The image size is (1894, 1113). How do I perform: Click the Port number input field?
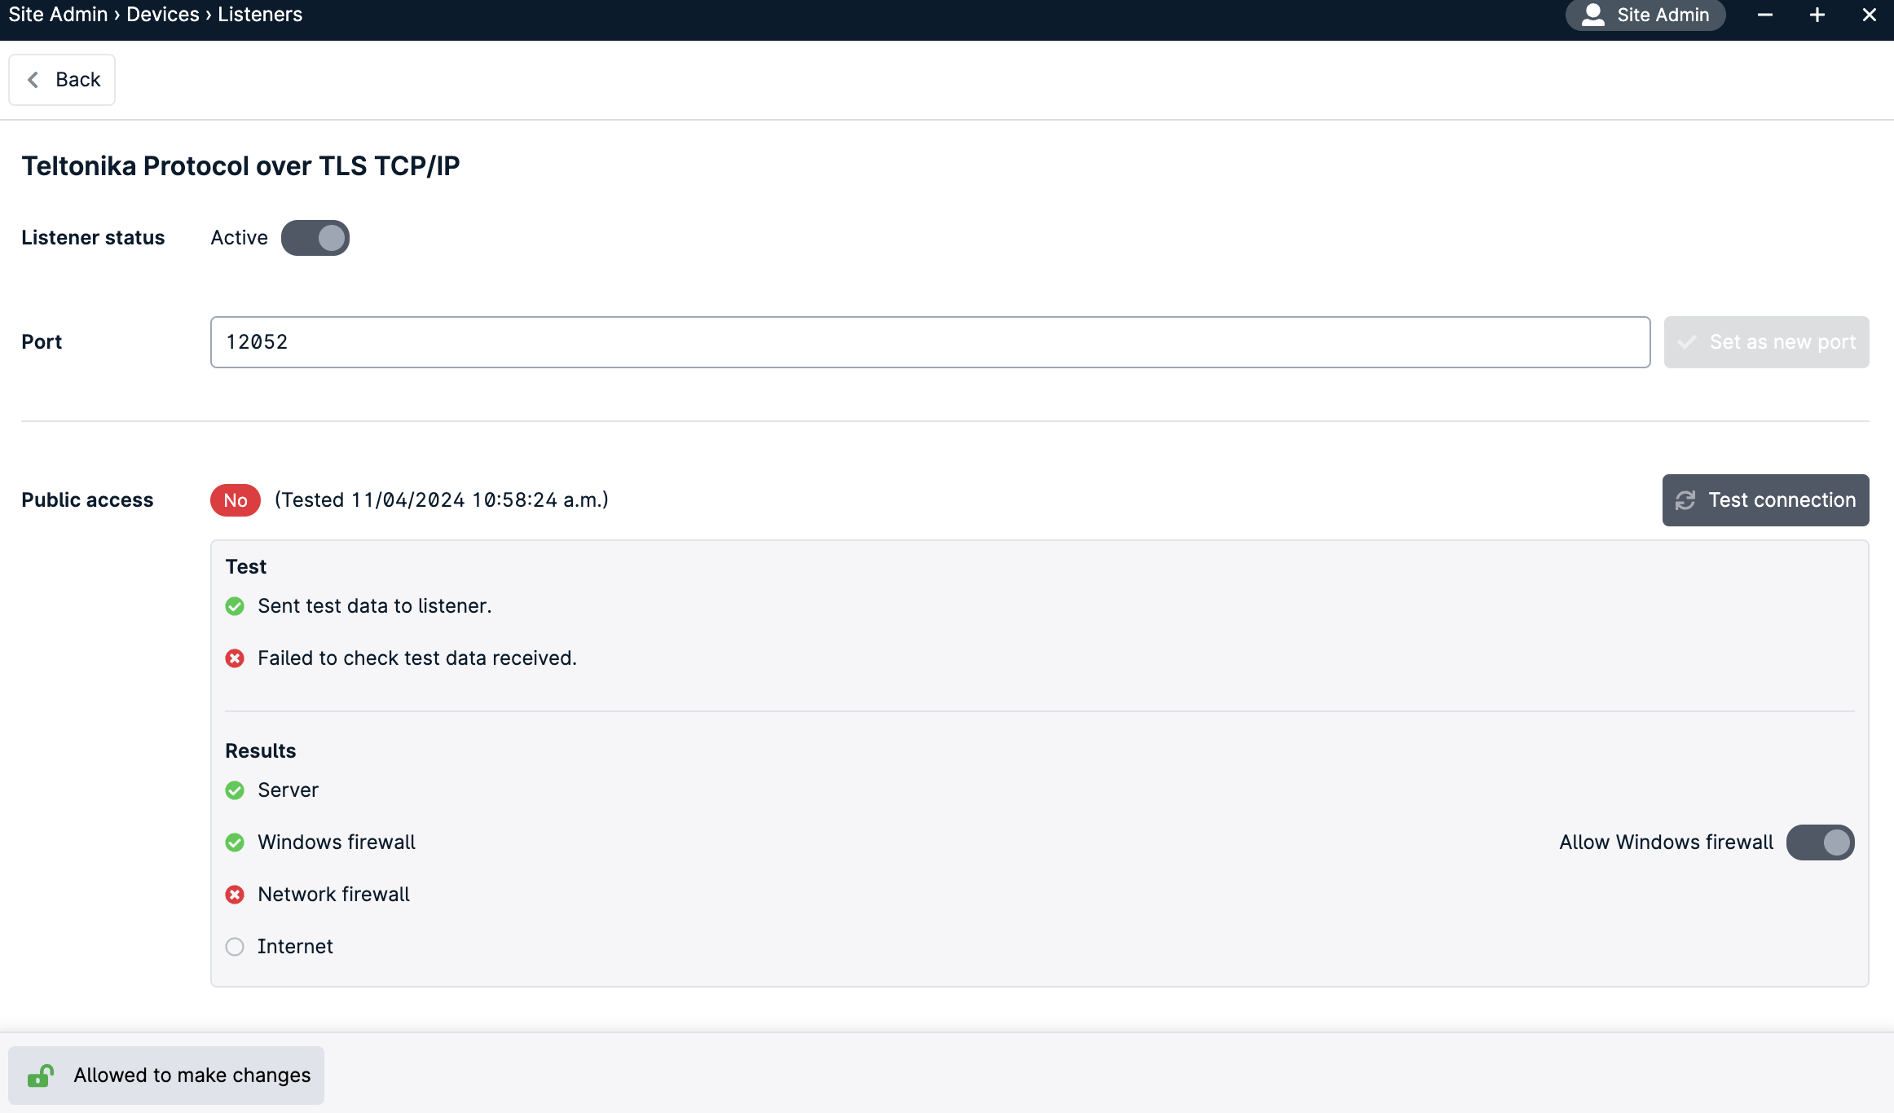(x=930, y=342)
